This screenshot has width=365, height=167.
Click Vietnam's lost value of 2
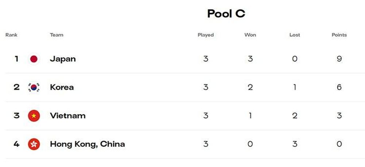(x=295, y=116)
